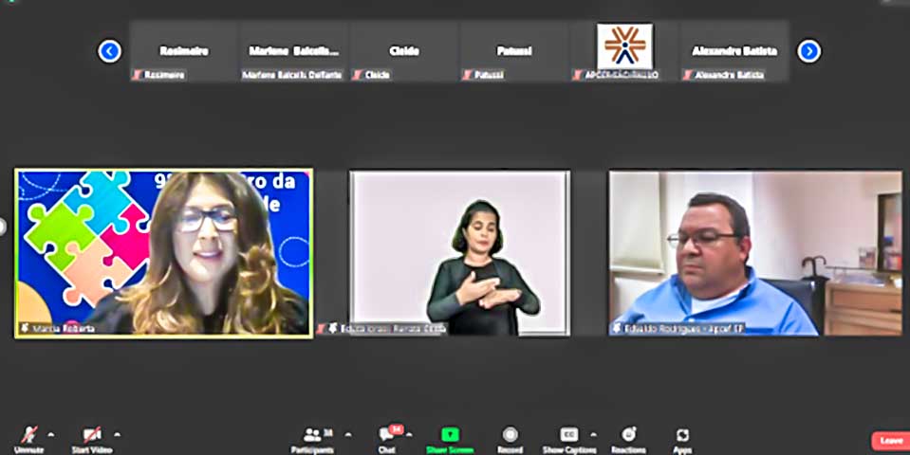910x455 pixels.
Task: Expand the caret next to Participants
Action: (x=347, y=434)
